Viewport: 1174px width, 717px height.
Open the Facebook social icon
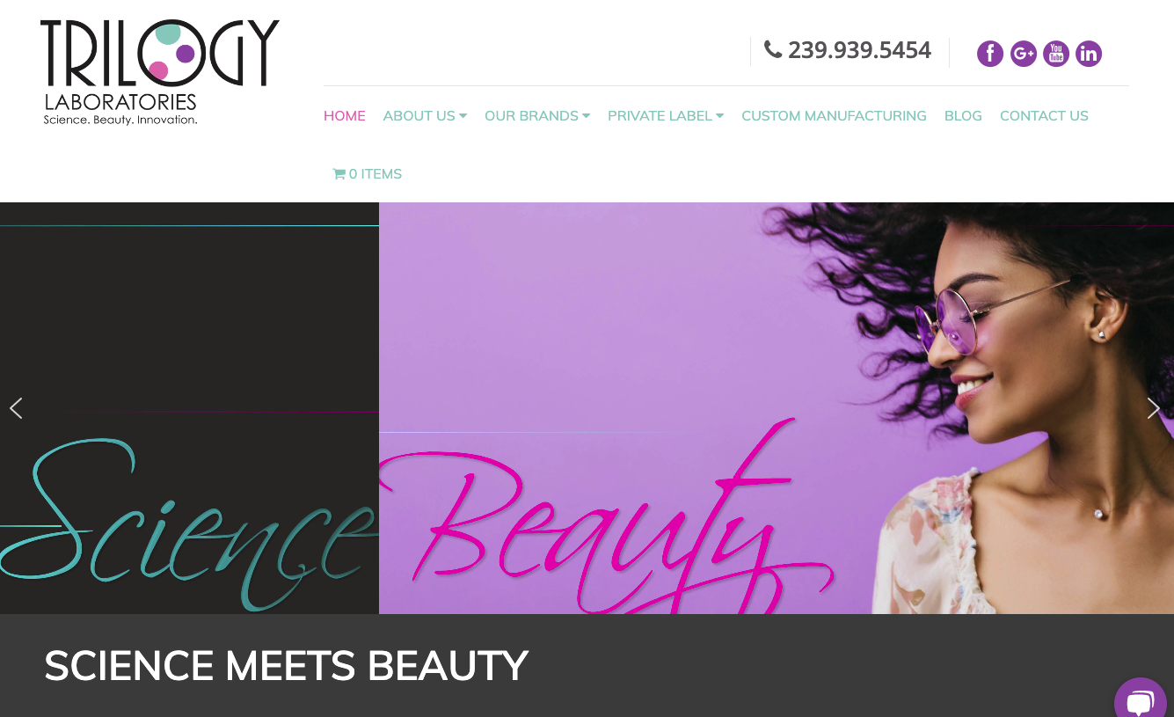click(x=990, y=54)
